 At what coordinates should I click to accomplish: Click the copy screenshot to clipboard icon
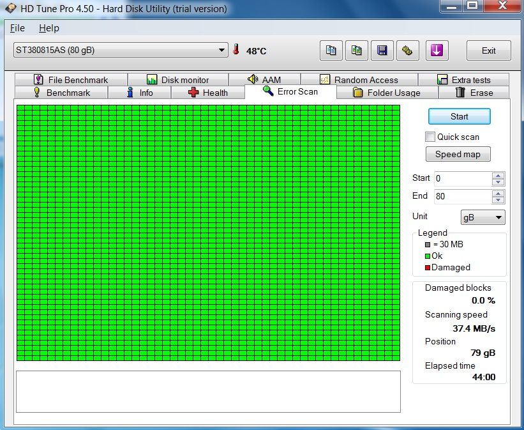click(357, 50)
